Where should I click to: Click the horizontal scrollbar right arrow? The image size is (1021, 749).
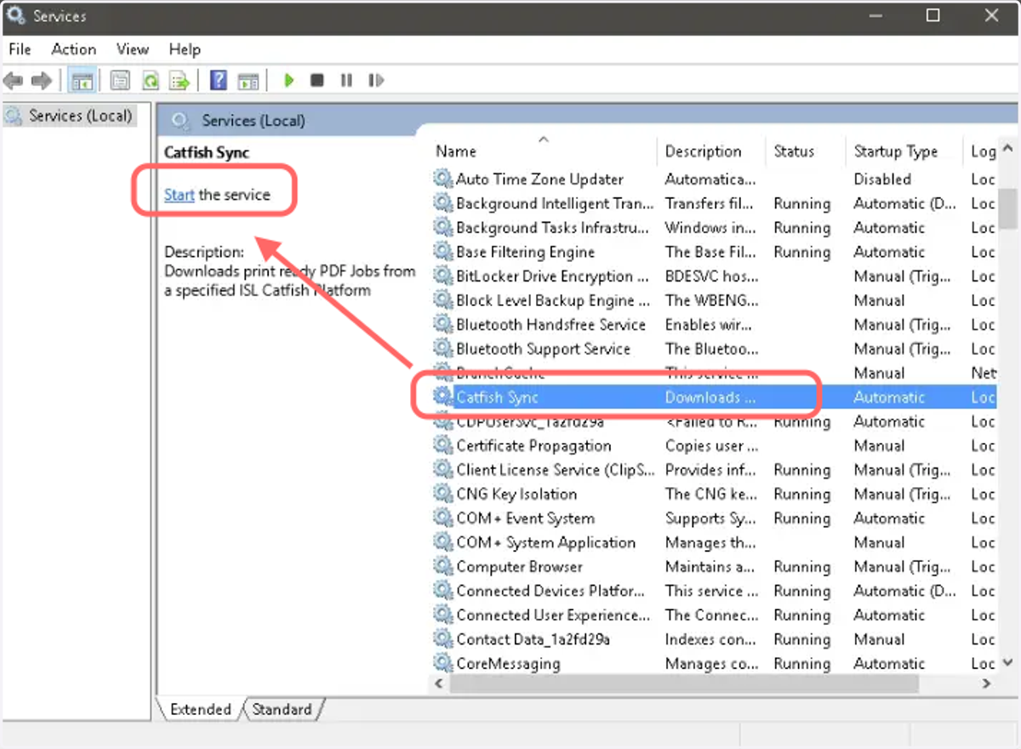(986, 684)
